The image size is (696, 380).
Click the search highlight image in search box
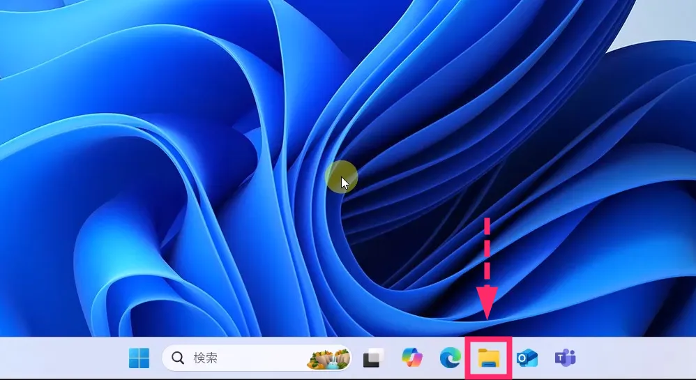pyautogui.click(x=329, y=358)
